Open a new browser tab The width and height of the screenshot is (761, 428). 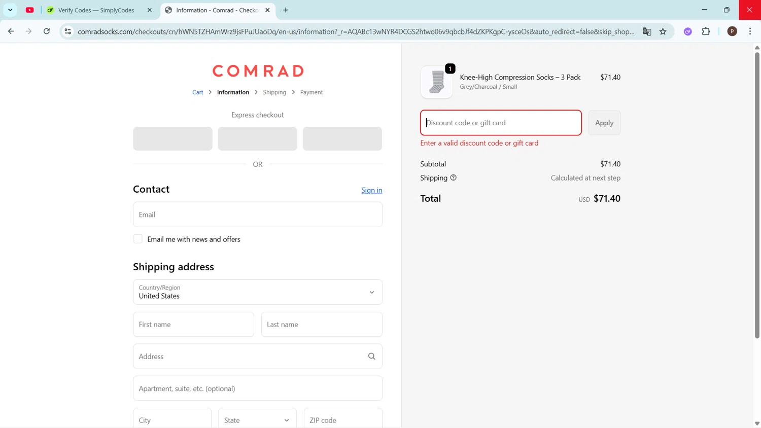point(286,10)
